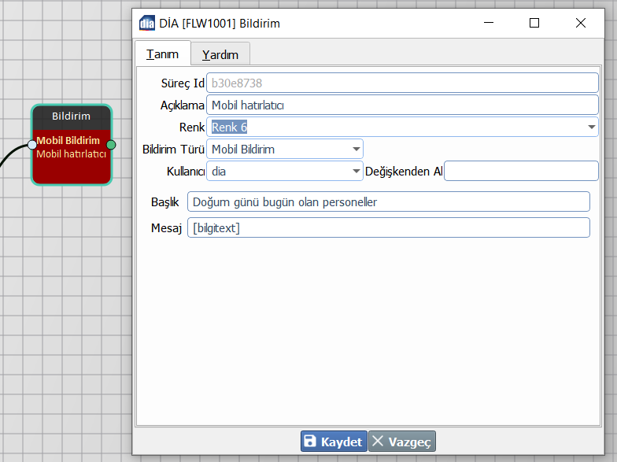Click the red Mobil Bildirim node body
The width and height of the screenshot is (617, 462).
71,167
